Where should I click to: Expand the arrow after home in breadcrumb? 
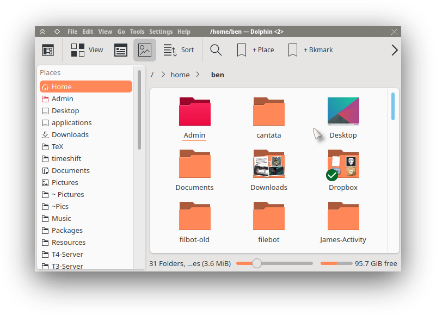pyautogui.click(x=198, y=75)
